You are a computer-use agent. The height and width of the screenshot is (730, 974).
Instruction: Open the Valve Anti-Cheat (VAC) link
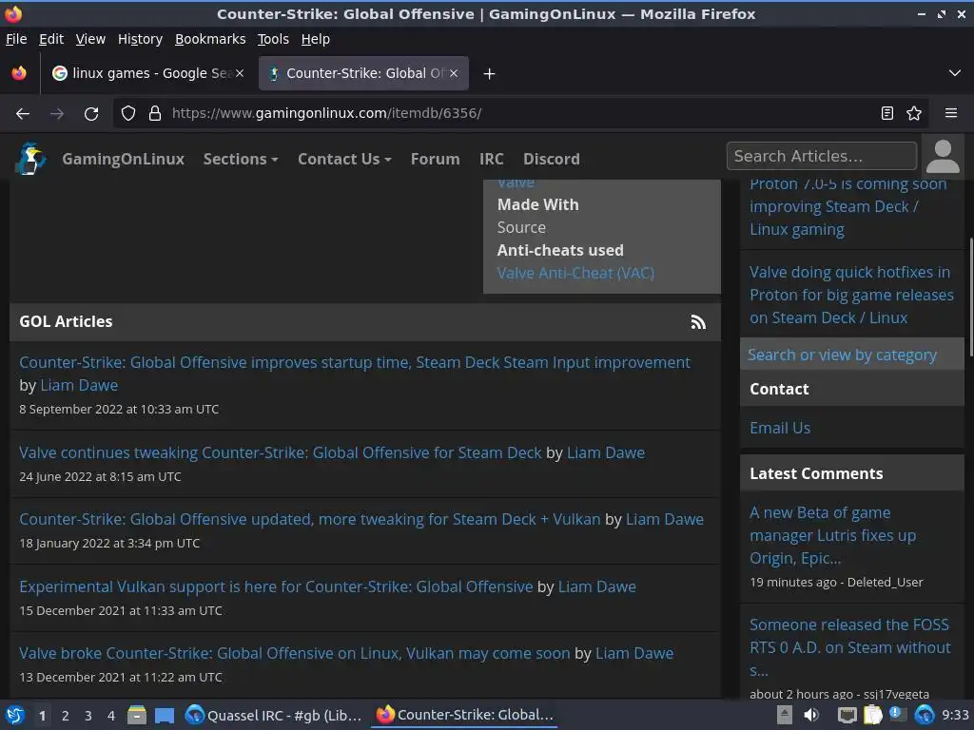pos(575,273)
